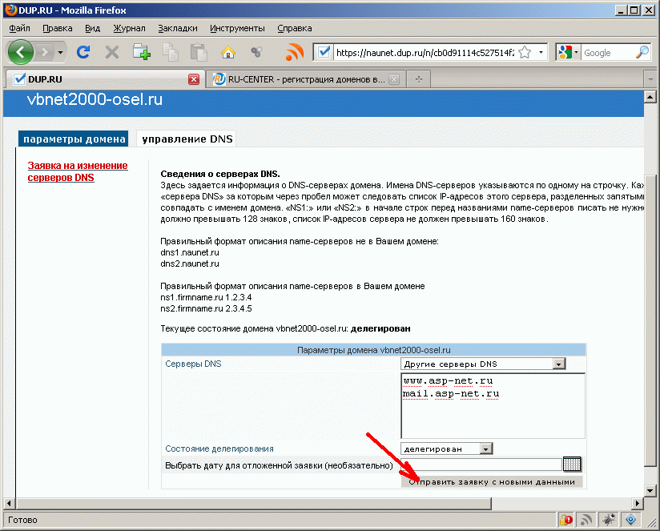Click the Forward navigation arrow
Viewport: 660px width, 531px height.
coord(44,53)
